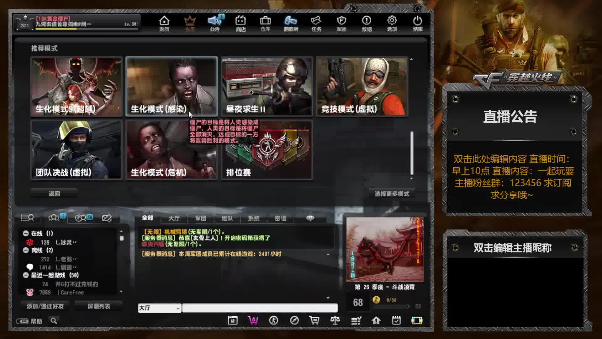Select the 竞技模式(虚拟) mode card

[x=362, y=86]
